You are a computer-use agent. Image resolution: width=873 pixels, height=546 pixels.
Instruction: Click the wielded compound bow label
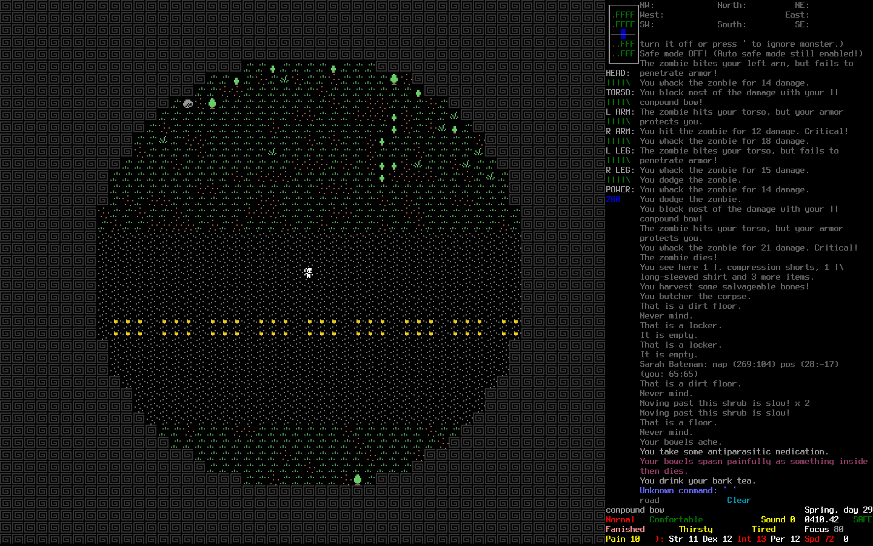[x=635, y=510]
